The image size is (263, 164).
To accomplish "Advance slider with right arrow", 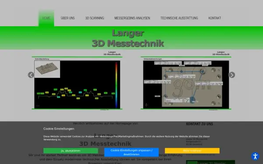I will click(x=231, y=75).
